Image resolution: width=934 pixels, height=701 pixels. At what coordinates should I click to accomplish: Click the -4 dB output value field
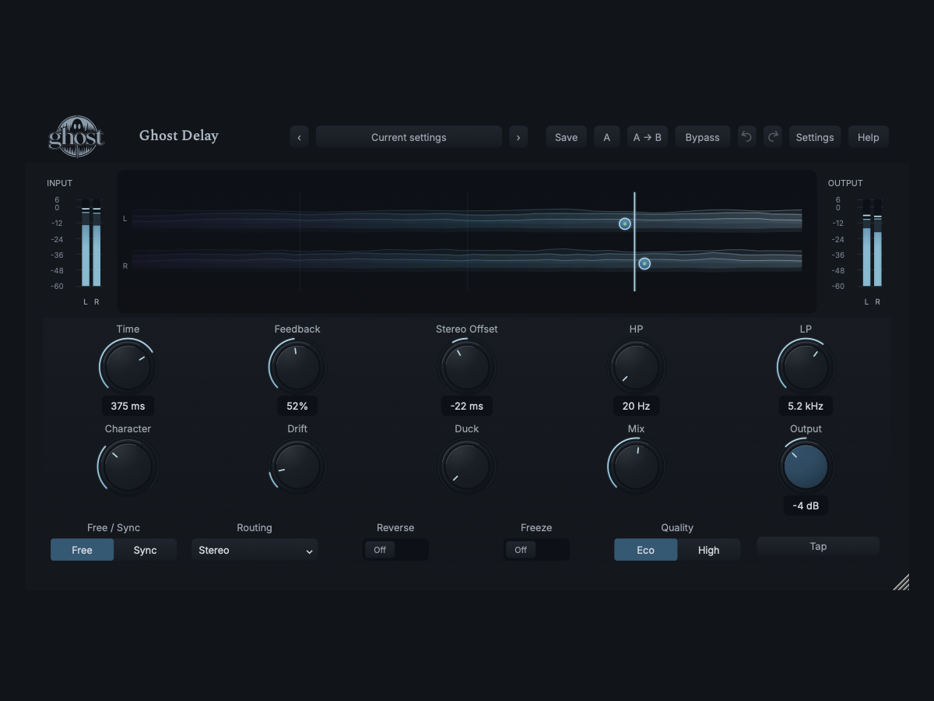[806, 505]
